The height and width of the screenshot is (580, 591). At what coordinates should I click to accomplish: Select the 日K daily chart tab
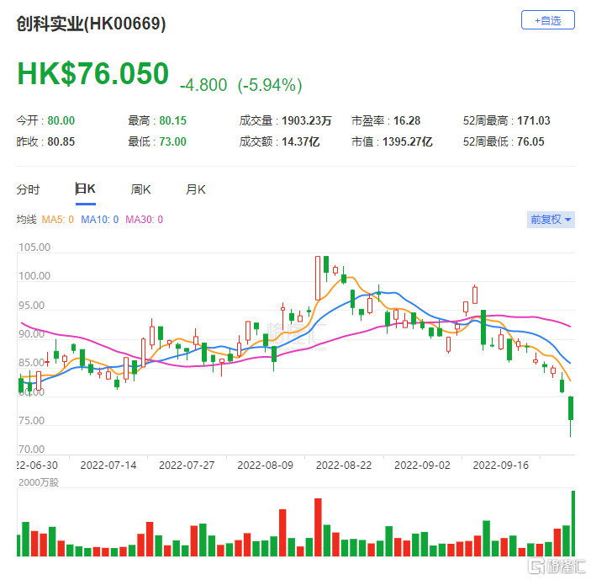[86, 189]
